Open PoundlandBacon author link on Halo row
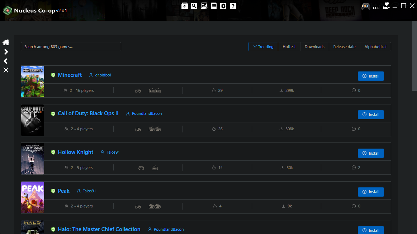The width and height of the screenshot is (417, 234). [169, 229]
